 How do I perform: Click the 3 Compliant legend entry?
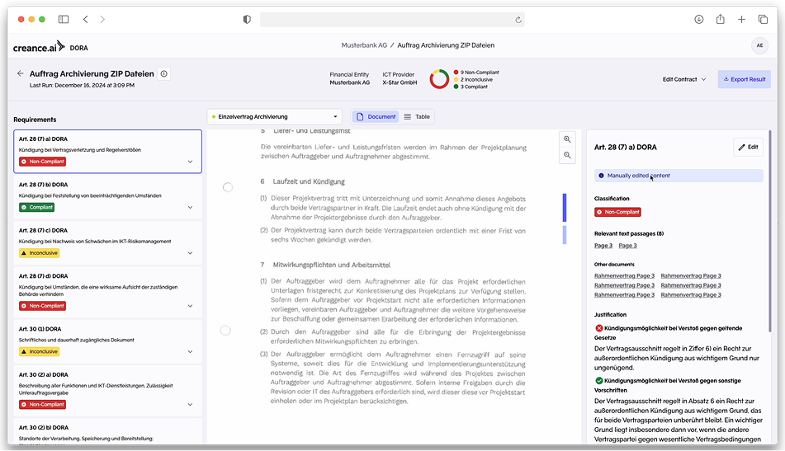[x=471, y=87]
